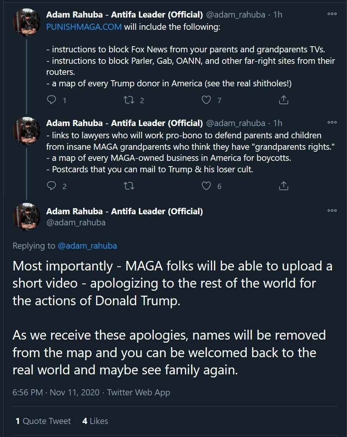Open the main tweet author's avatar

click(27, 217)
